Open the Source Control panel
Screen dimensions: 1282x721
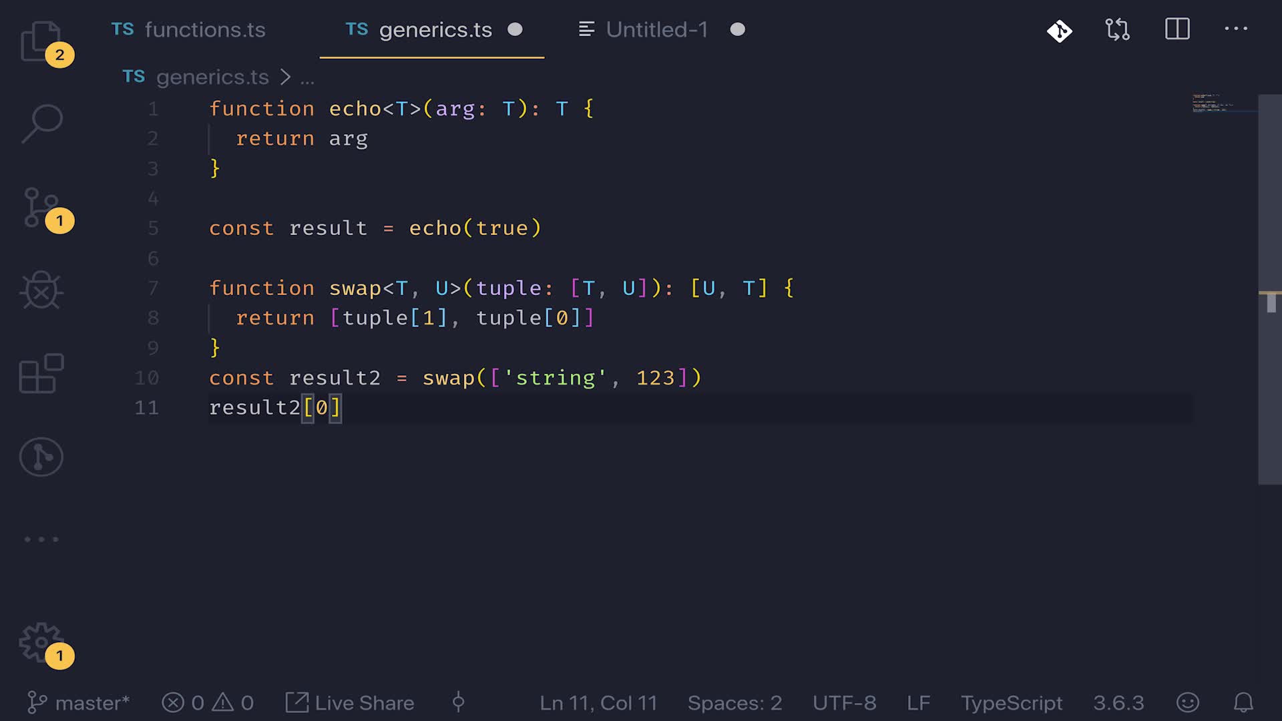click(x=41, y=207)
